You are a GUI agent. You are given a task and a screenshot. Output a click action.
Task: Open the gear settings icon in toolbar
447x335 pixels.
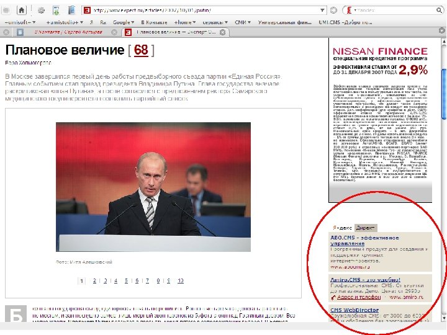coord(42,11)
